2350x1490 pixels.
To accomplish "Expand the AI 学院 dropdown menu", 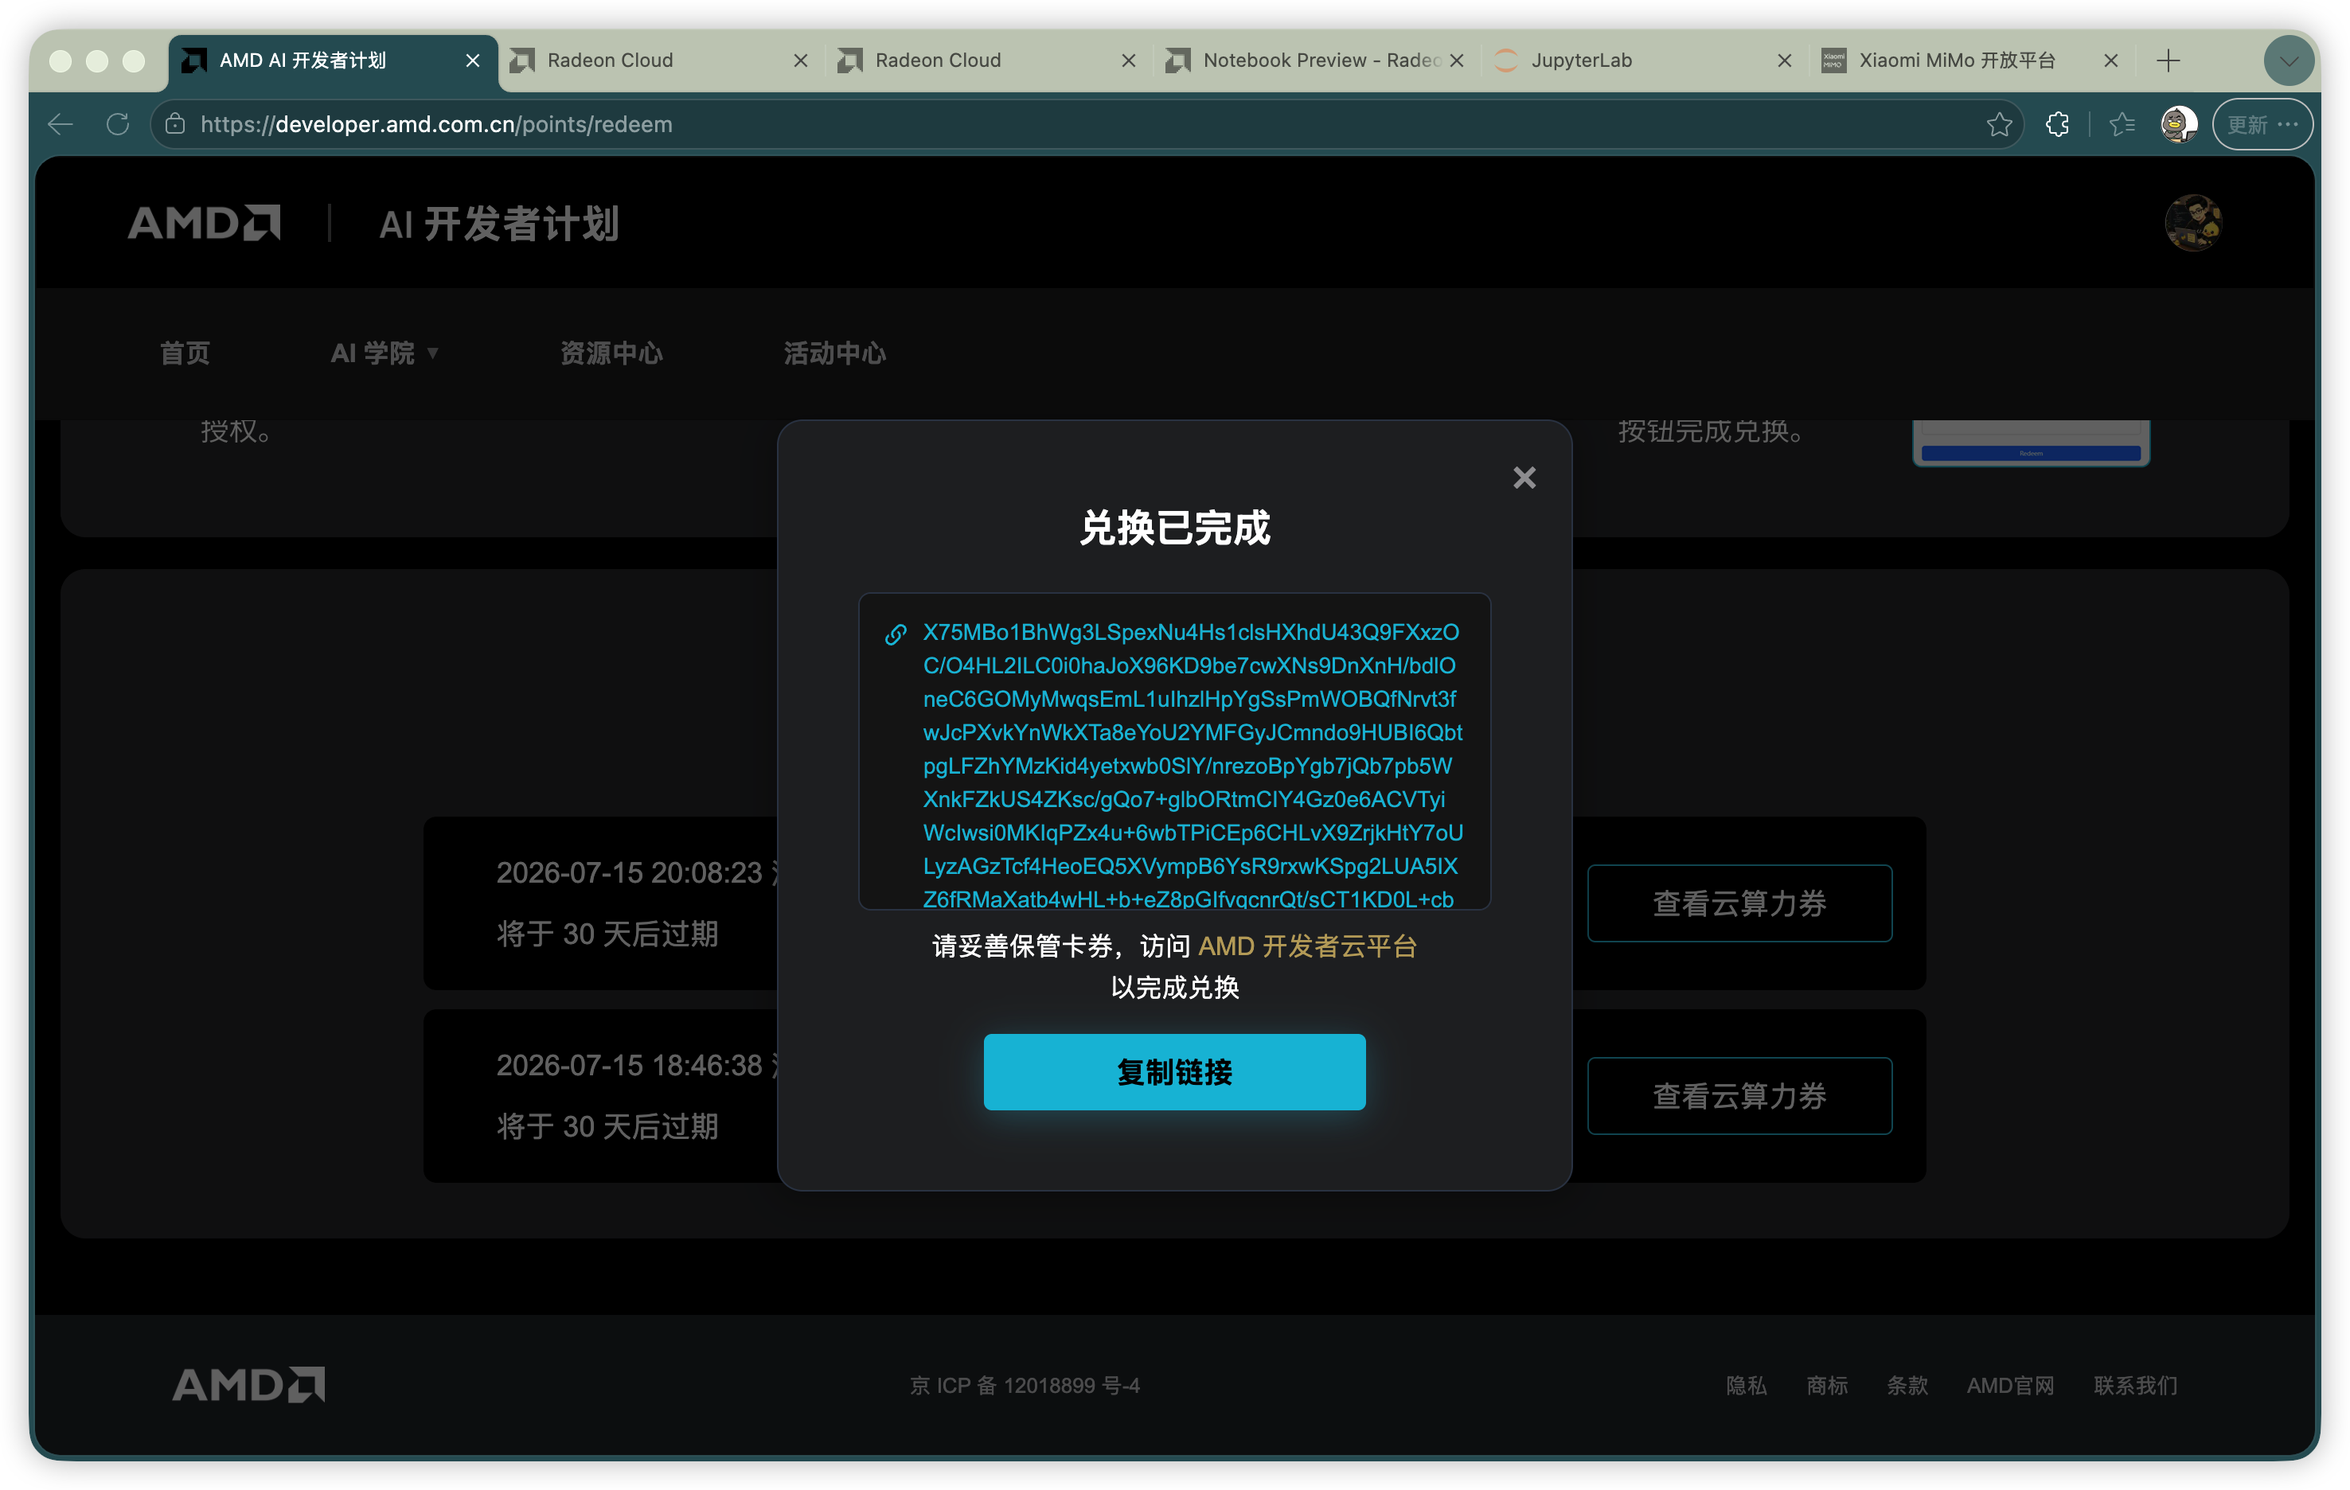I will point(385,353).
